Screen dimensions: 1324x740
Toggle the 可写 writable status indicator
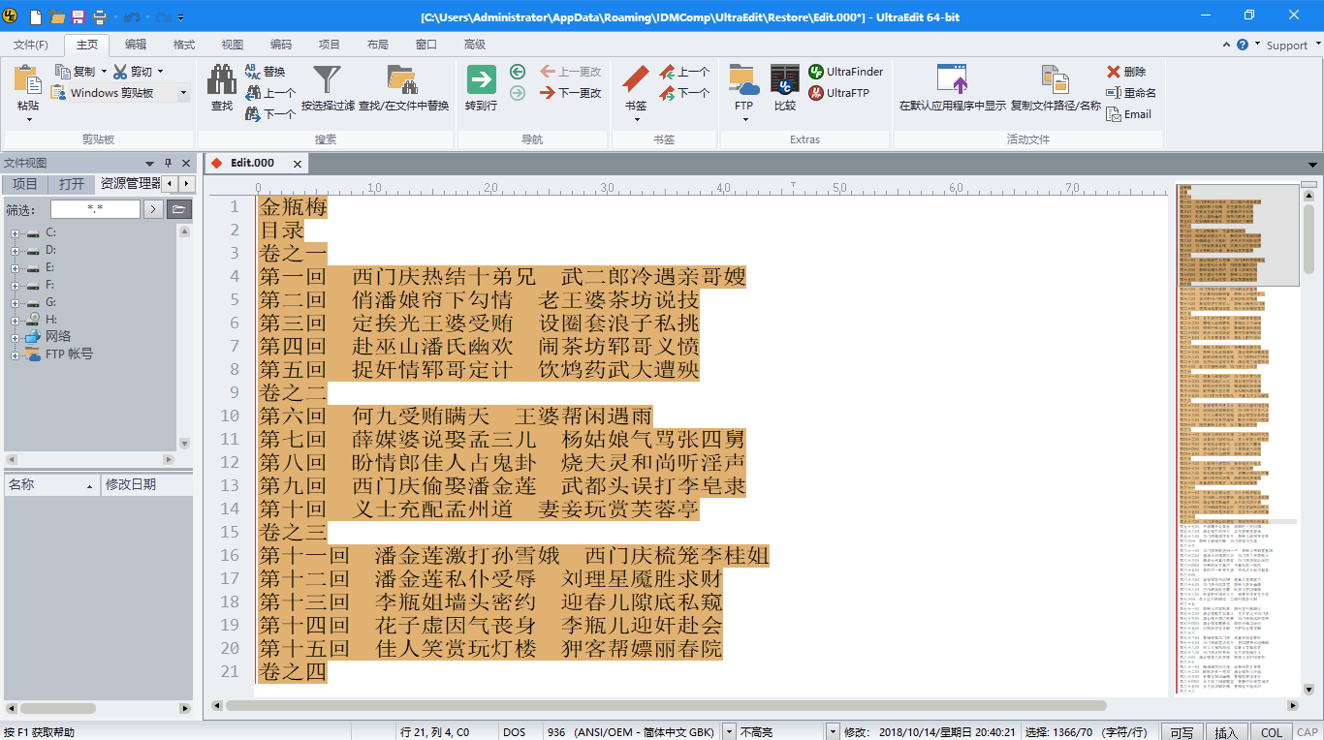tap(1181, 732)
